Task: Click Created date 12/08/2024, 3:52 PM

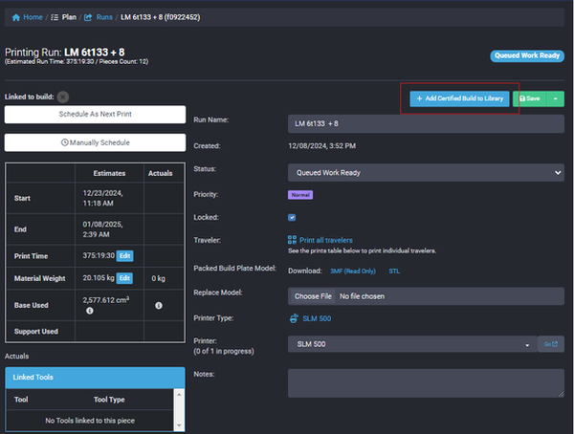Action: 322,146
